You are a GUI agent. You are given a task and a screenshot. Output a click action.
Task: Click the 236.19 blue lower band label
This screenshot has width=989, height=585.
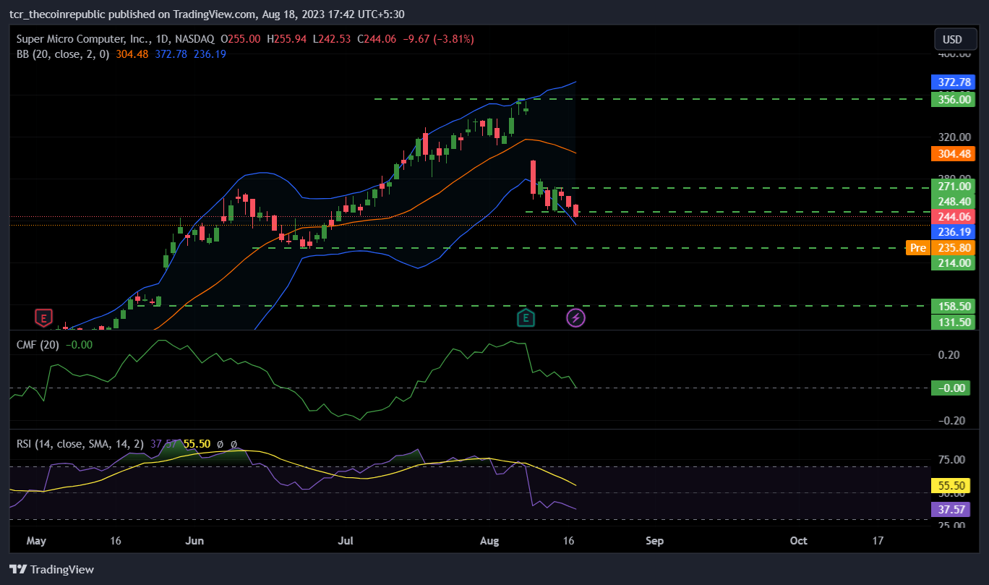953,232
